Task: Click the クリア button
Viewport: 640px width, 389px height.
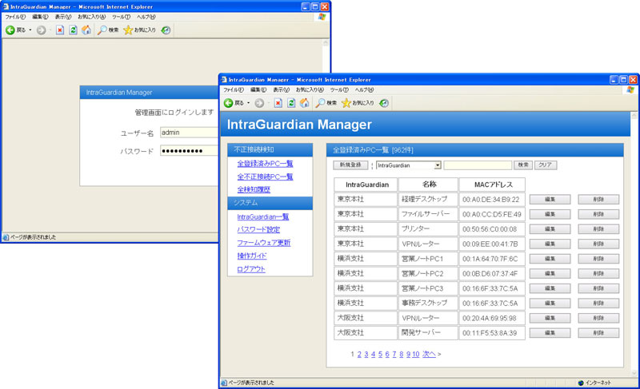Action: (546, 165)
